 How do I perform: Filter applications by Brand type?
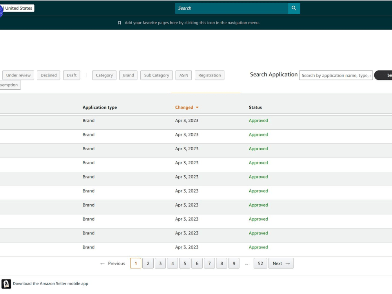pyautogui.click(x=128, y=75)
